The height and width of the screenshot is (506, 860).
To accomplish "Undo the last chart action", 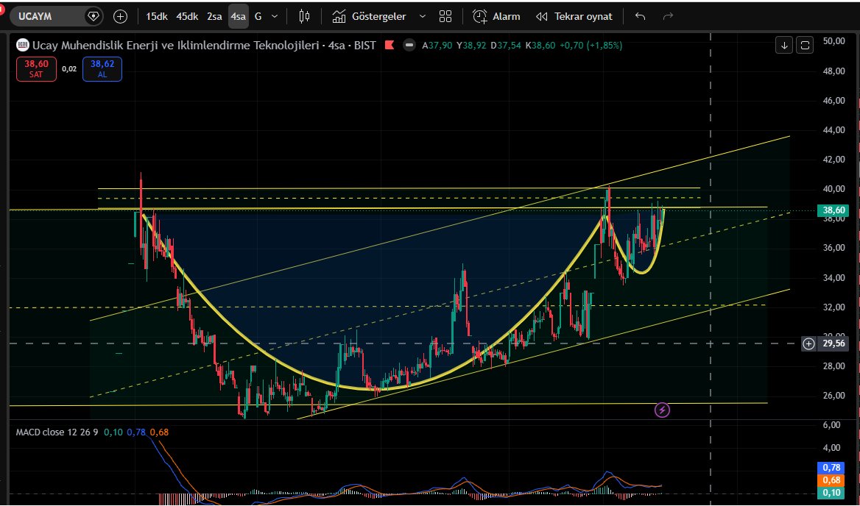I will pos(640,16).
